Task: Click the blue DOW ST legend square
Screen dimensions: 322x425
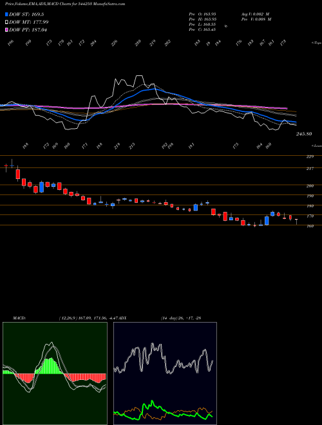Action: click(x=6, y=14)
